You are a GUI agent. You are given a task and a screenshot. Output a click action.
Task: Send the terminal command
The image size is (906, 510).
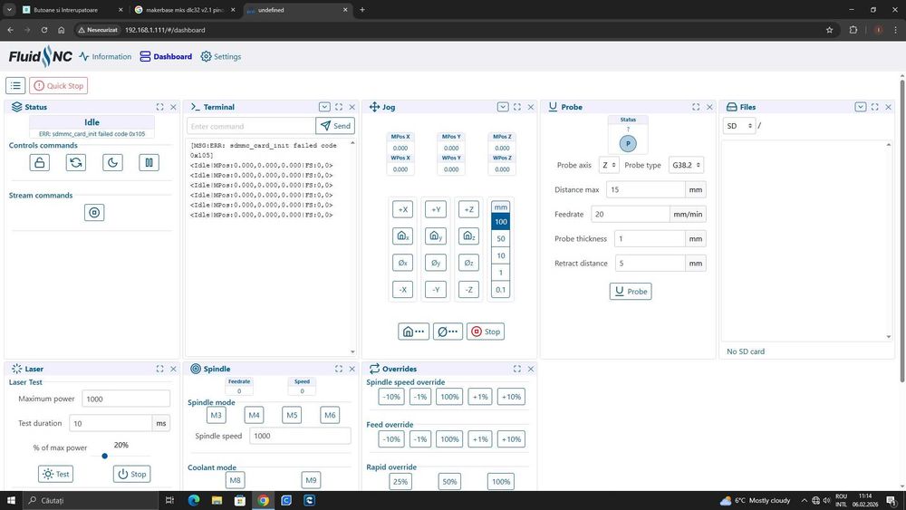click(335, 126)
